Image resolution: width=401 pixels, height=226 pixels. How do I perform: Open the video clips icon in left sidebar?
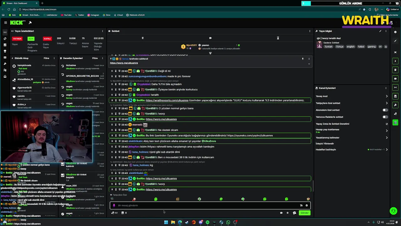tap(5, 57)
